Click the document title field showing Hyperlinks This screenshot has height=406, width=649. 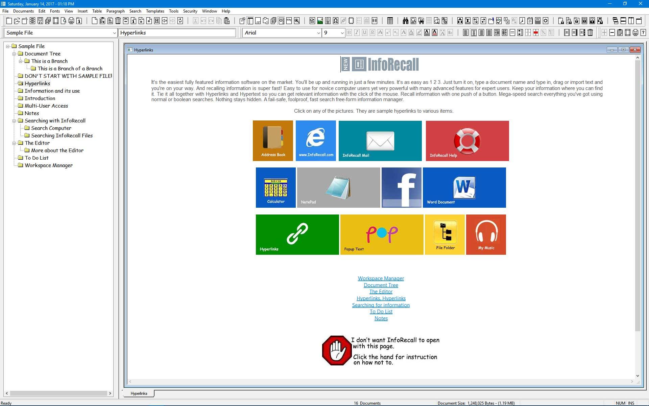[x=177, y=33]
